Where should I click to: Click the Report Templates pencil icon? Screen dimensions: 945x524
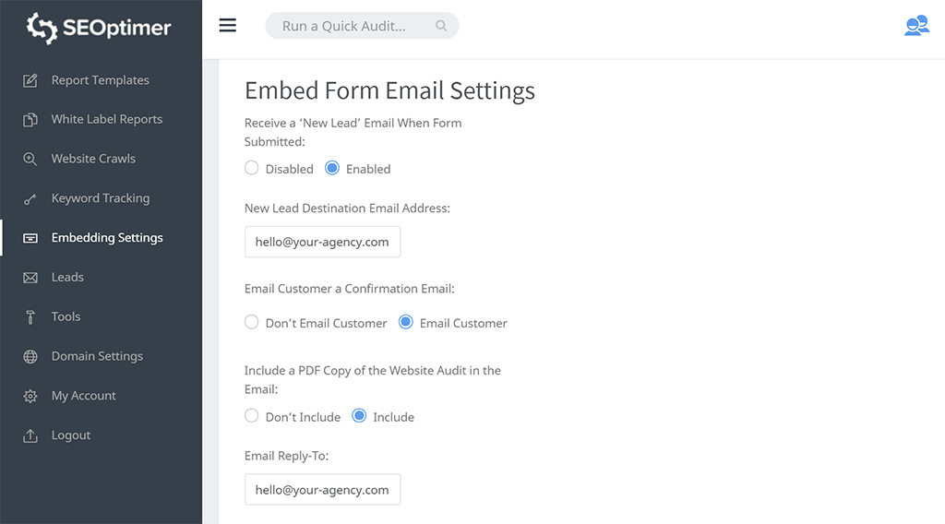point(30,80)
